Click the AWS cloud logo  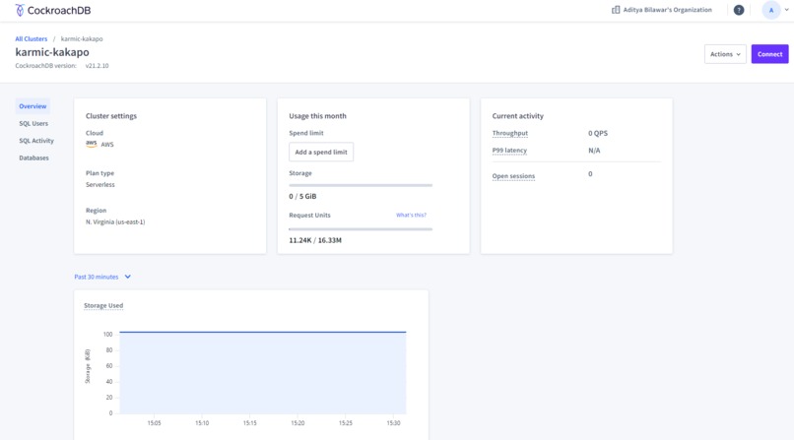click(92, 144)
